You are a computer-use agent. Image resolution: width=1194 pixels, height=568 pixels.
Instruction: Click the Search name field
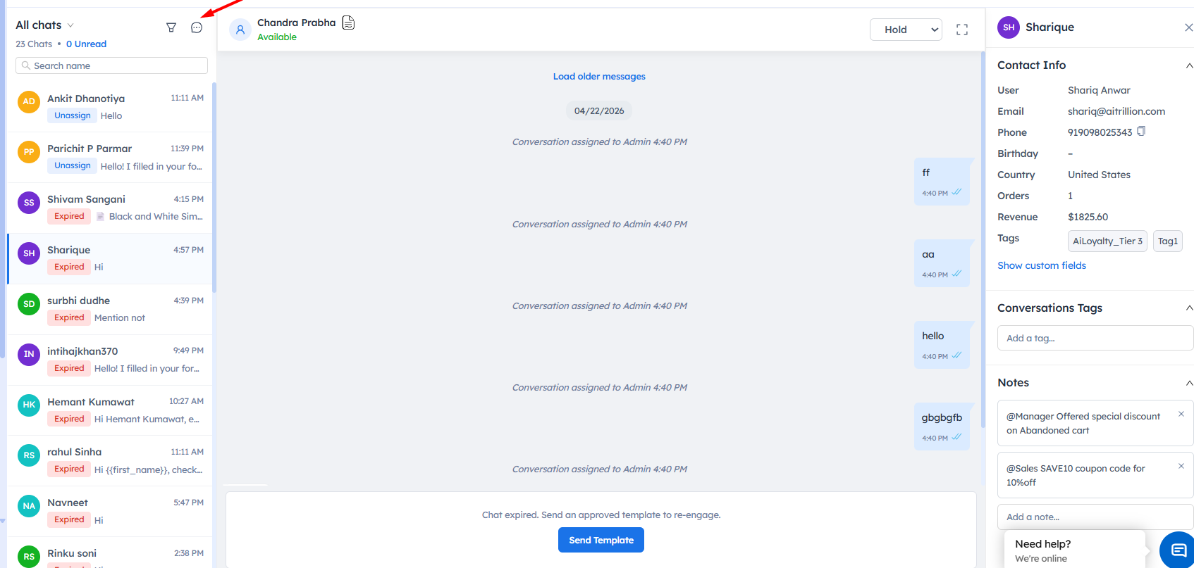pyautogui.click(x=111, y=65)
